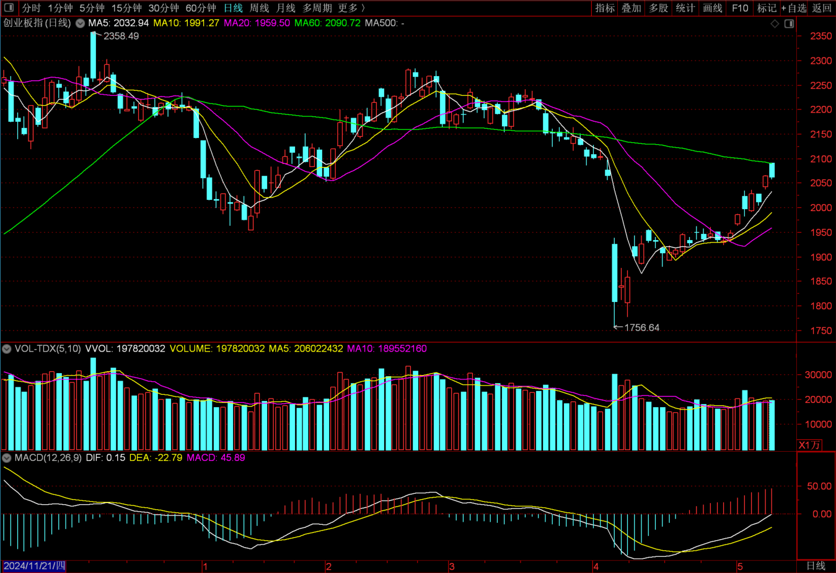
Task: Click the MA10: 1991.27 label
Action: point(187,23)
